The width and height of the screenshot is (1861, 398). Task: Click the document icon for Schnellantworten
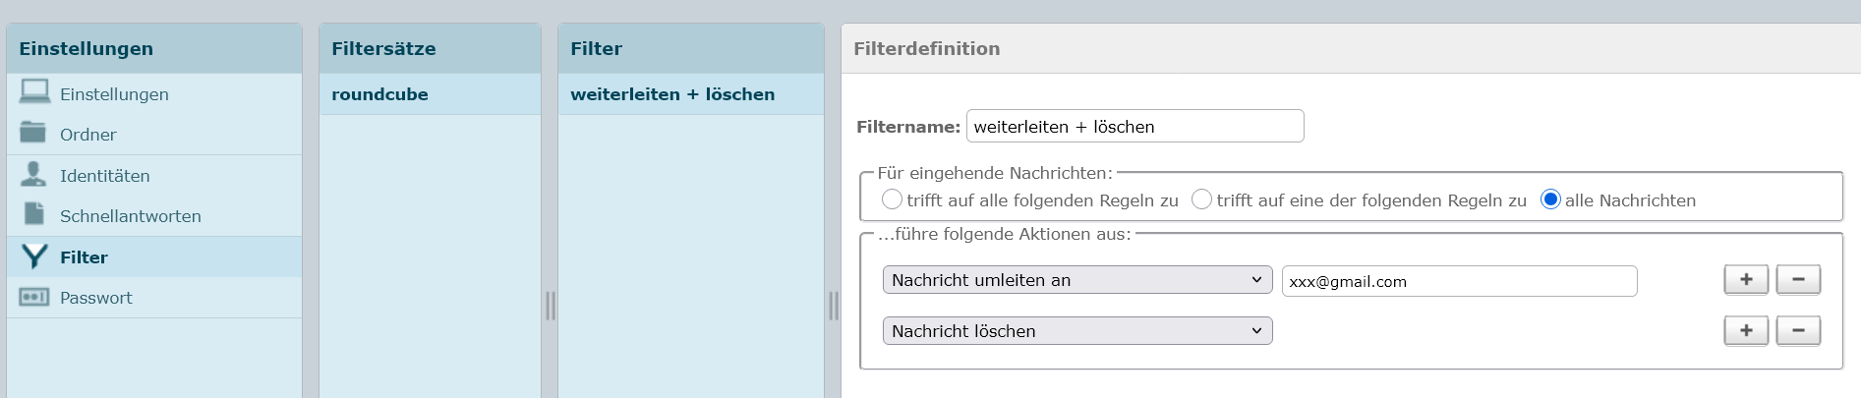34,214
